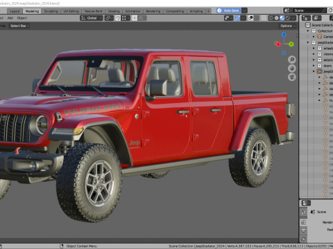This screenshot has height=249, width=333.
Task: Collapse the JeepGladiator collection
Action: (308, 42)
